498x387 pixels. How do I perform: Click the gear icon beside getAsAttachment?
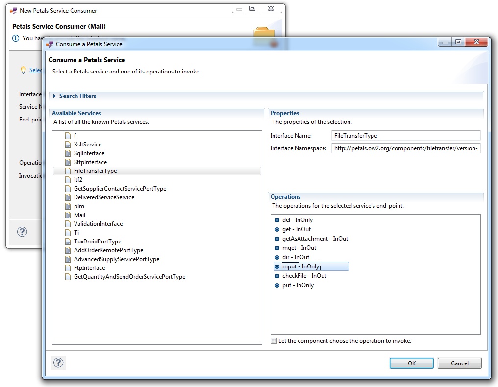click(x=277, y=239)
